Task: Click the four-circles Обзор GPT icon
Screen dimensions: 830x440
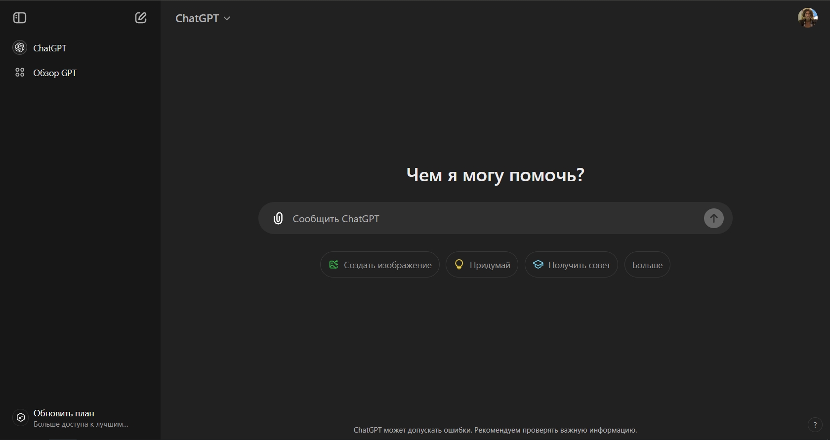Action: (x=20, y=73)
